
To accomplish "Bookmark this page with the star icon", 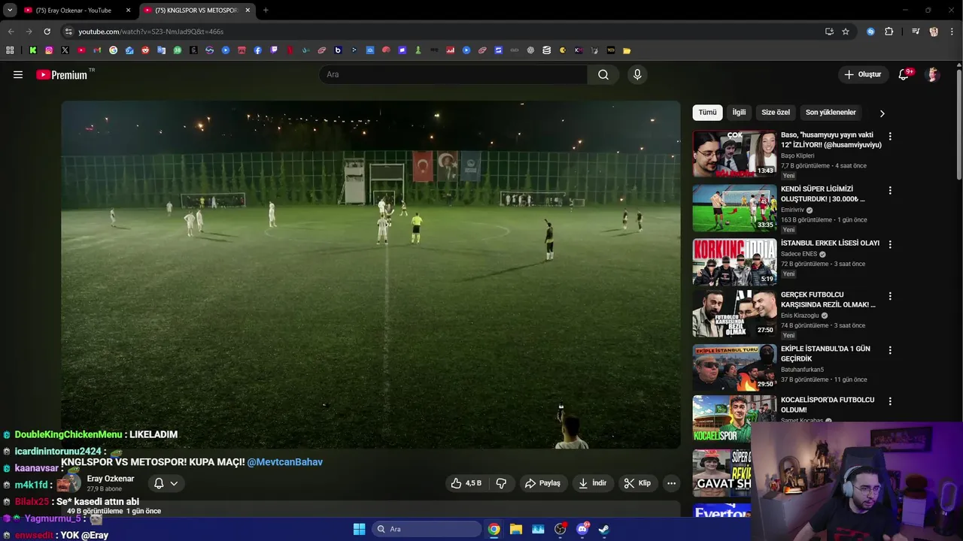I will [x=846, y=32].
